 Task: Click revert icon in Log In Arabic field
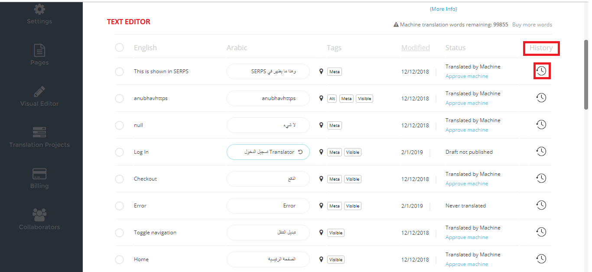point(300,152)
